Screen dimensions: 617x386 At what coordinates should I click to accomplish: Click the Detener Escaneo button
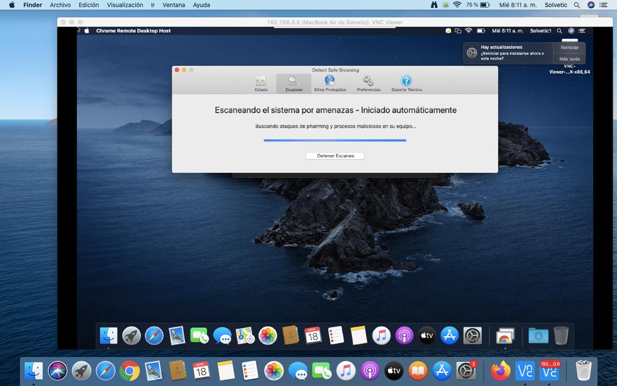click(335, 156)
